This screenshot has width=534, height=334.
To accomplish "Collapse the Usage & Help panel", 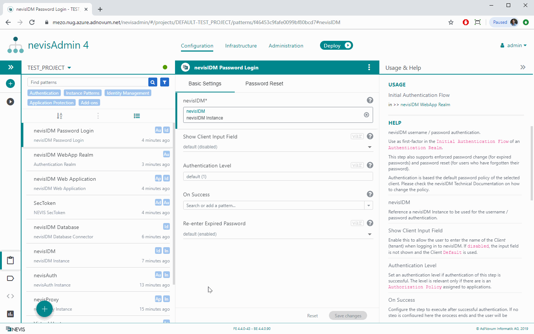I will coord(523,67).
